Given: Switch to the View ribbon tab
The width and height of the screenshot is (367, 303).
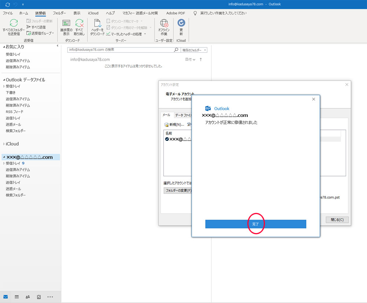Looking at the screenshot, I should tap(77, 13).
